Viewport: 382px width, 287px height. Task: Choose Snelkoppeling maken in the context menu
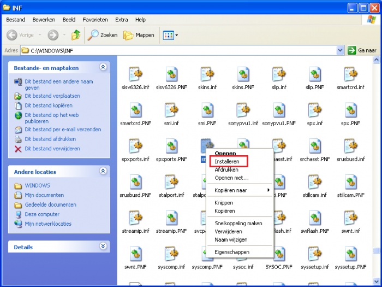click(240, 223)
